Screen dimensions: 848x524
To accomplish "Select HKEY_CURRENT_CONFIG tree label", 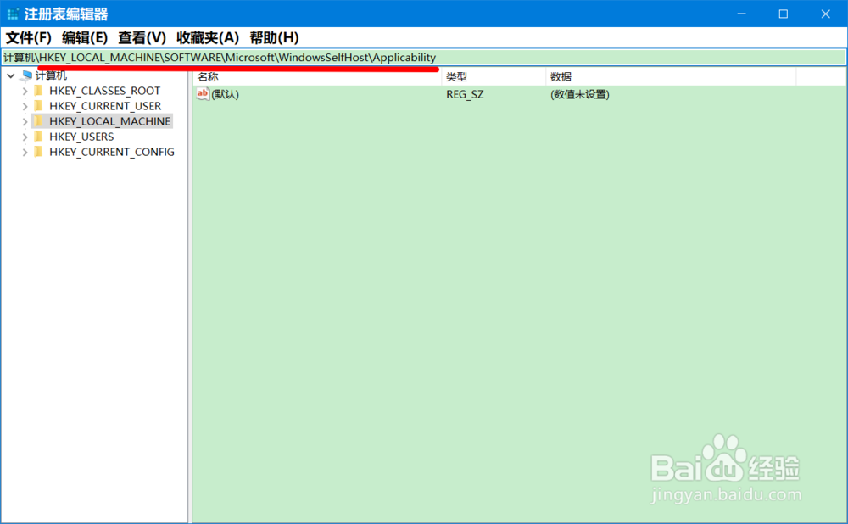I will click(x=112, y=152).
